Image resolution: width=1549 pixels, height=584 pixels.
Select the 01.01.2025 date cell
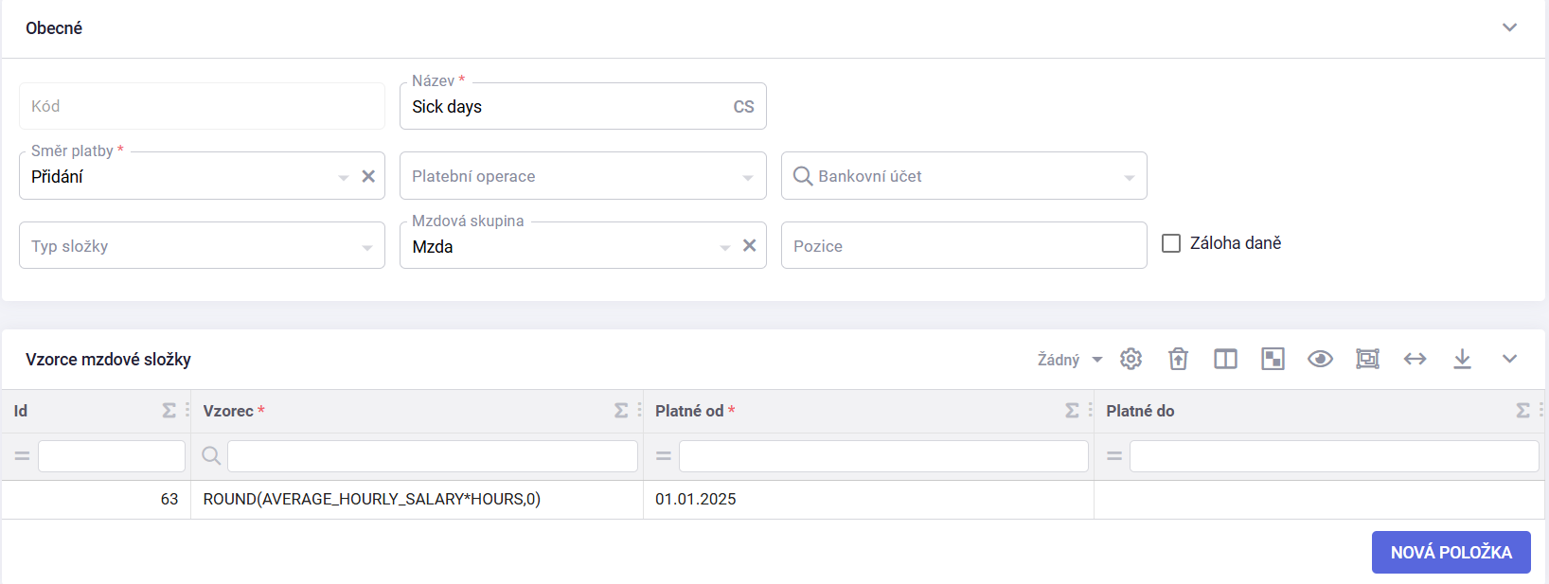point(868,499)
